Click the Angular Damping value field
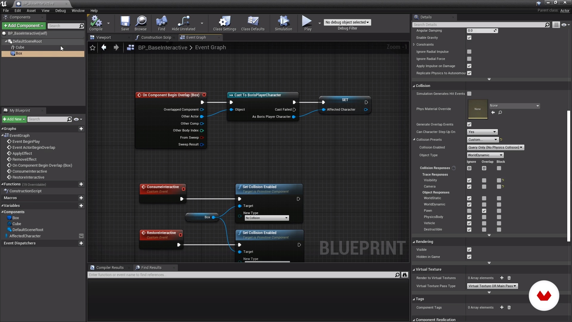 coord(482,31)
